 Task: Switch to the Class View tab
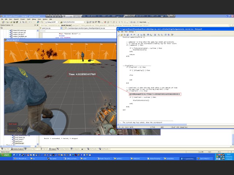(x=5, y=149)
